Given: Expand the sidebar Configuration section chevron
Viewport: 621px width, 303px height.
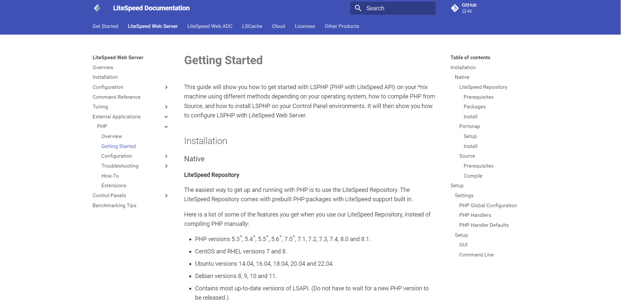Looking at the screenshot, I should pyautogui.click(x=166, y=87).
